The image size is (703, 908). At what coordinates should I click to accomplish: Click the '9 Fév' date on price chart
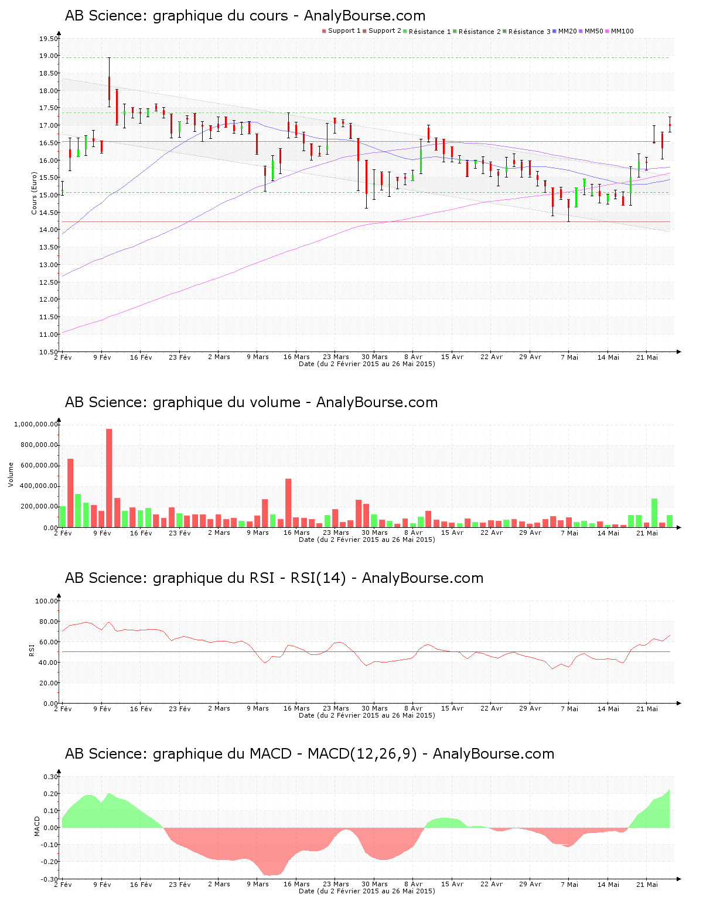click(x=102, y=357)
